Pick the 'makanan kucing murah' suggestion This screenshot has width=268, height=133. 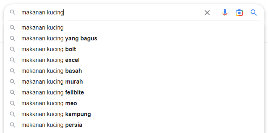tap(134, 82)
